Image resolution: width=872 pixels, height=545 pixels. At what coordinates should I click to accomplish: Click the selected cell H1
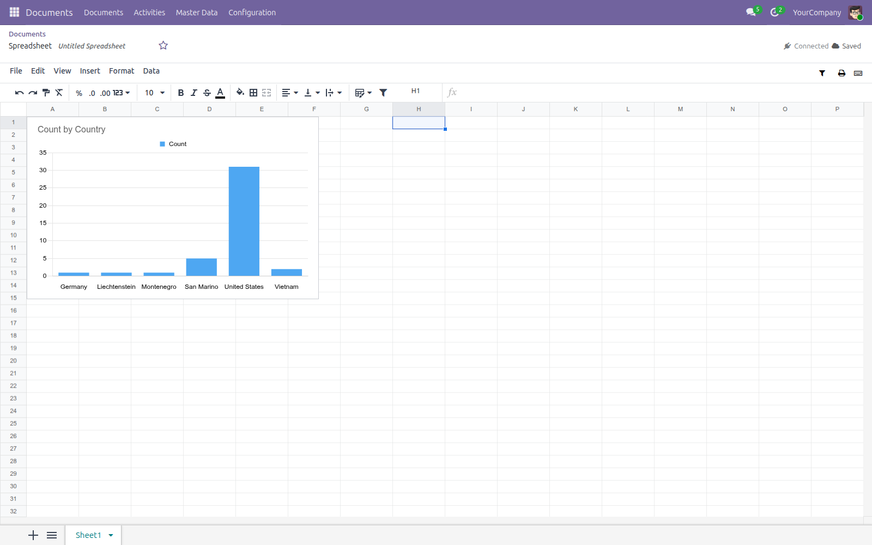(x=419, y=123)
